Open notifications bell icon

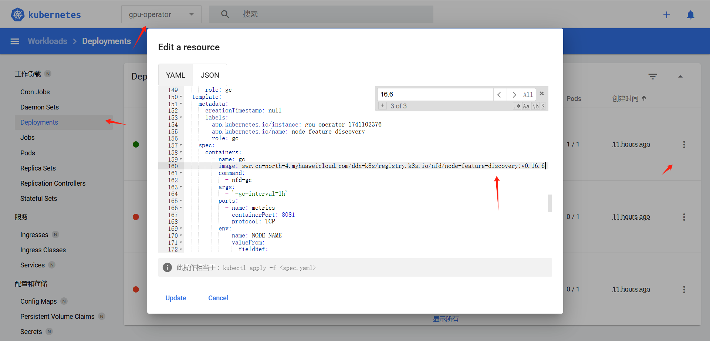click(x=690, y=15)
